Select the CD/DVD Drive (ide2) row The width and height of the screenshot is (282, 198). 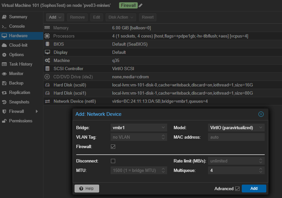pyautogui.click(x=163, y=77)
